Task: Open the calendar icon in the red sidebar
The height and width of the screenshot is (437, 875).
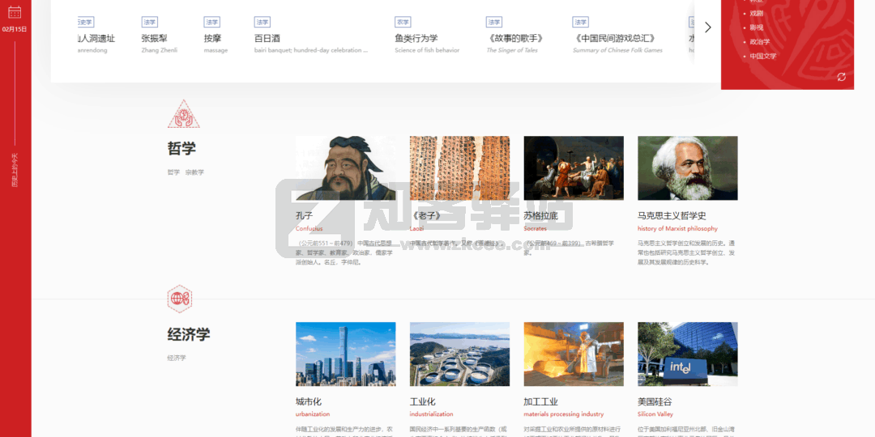Action: point(15,11)
